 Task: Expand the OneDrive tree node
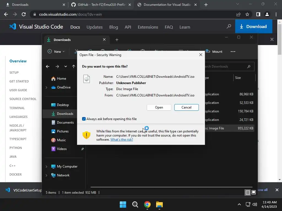[x=46, y=87]
